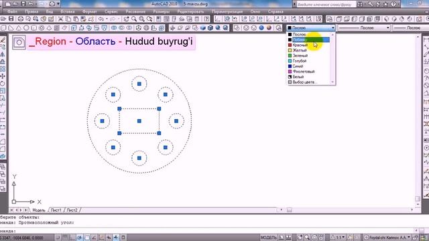Pick the highlighted Поблоку color entry
429x241 pixels.
tap(309, 40)
